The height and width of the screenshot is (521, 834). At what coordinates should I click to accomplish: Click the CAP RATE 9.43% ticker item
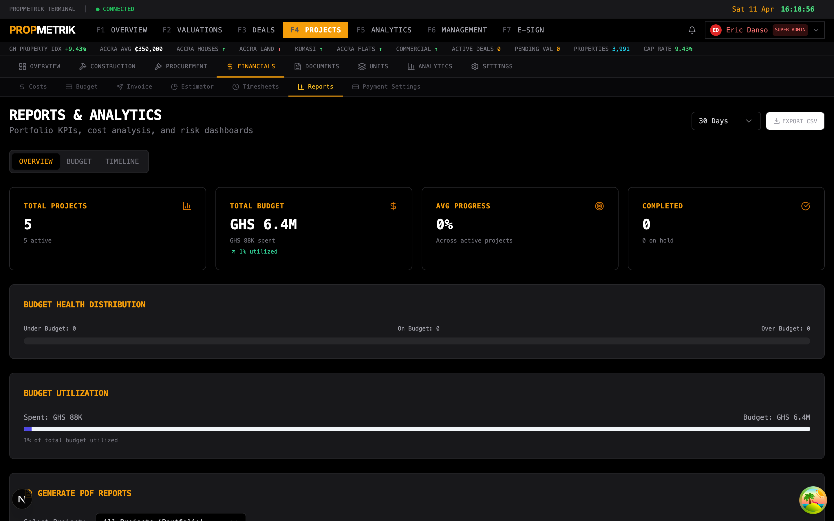pyautogui.click(x=668, y=49)
